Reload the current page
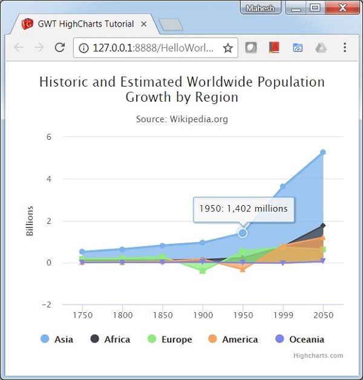This screenshot has height=380, width=363. tap(59, 48)
